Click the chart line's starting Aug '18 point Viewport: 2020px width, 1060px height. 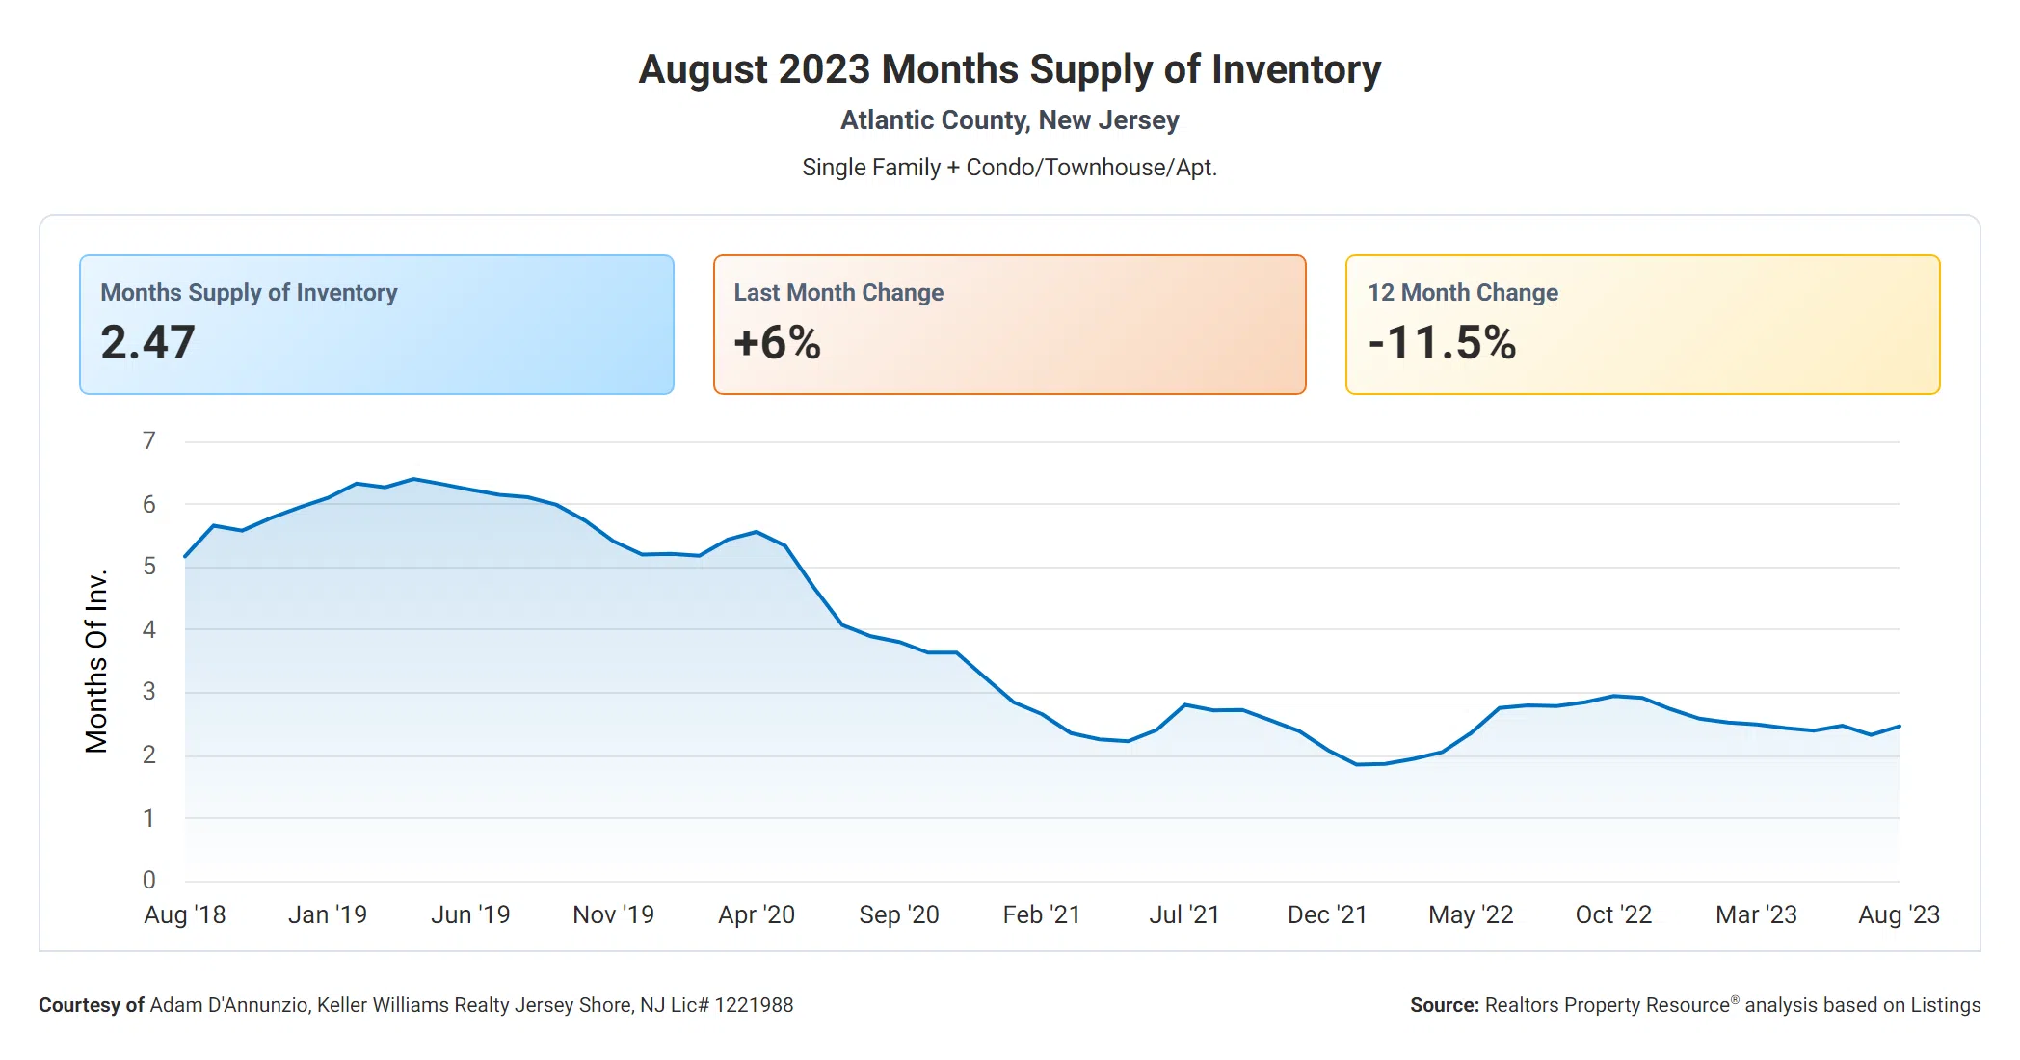click(185, 556)
